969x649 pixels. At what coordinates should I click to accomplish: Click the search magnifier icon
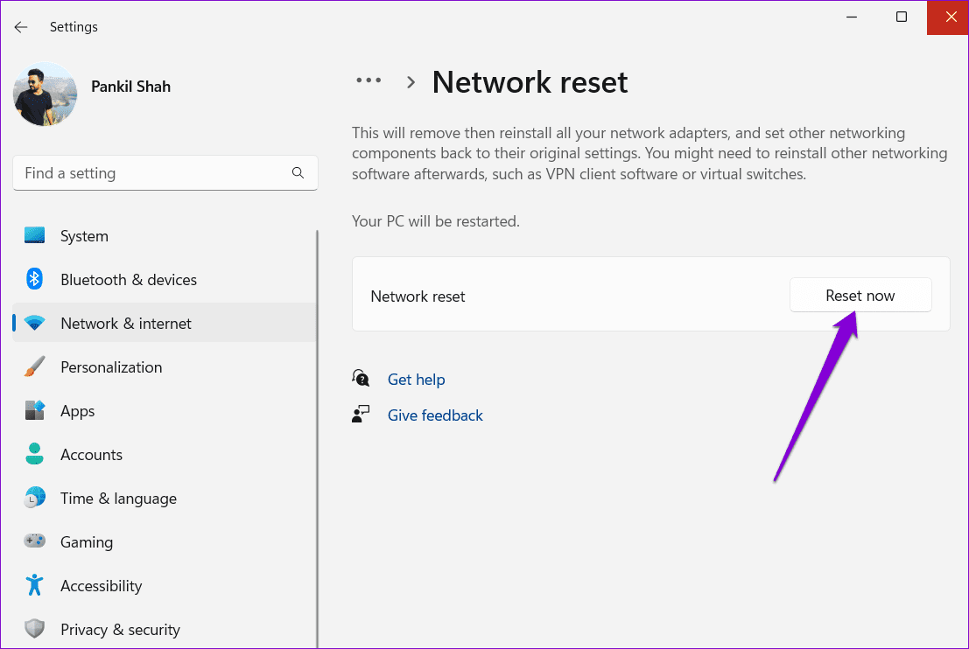click(x=298, y=173)
